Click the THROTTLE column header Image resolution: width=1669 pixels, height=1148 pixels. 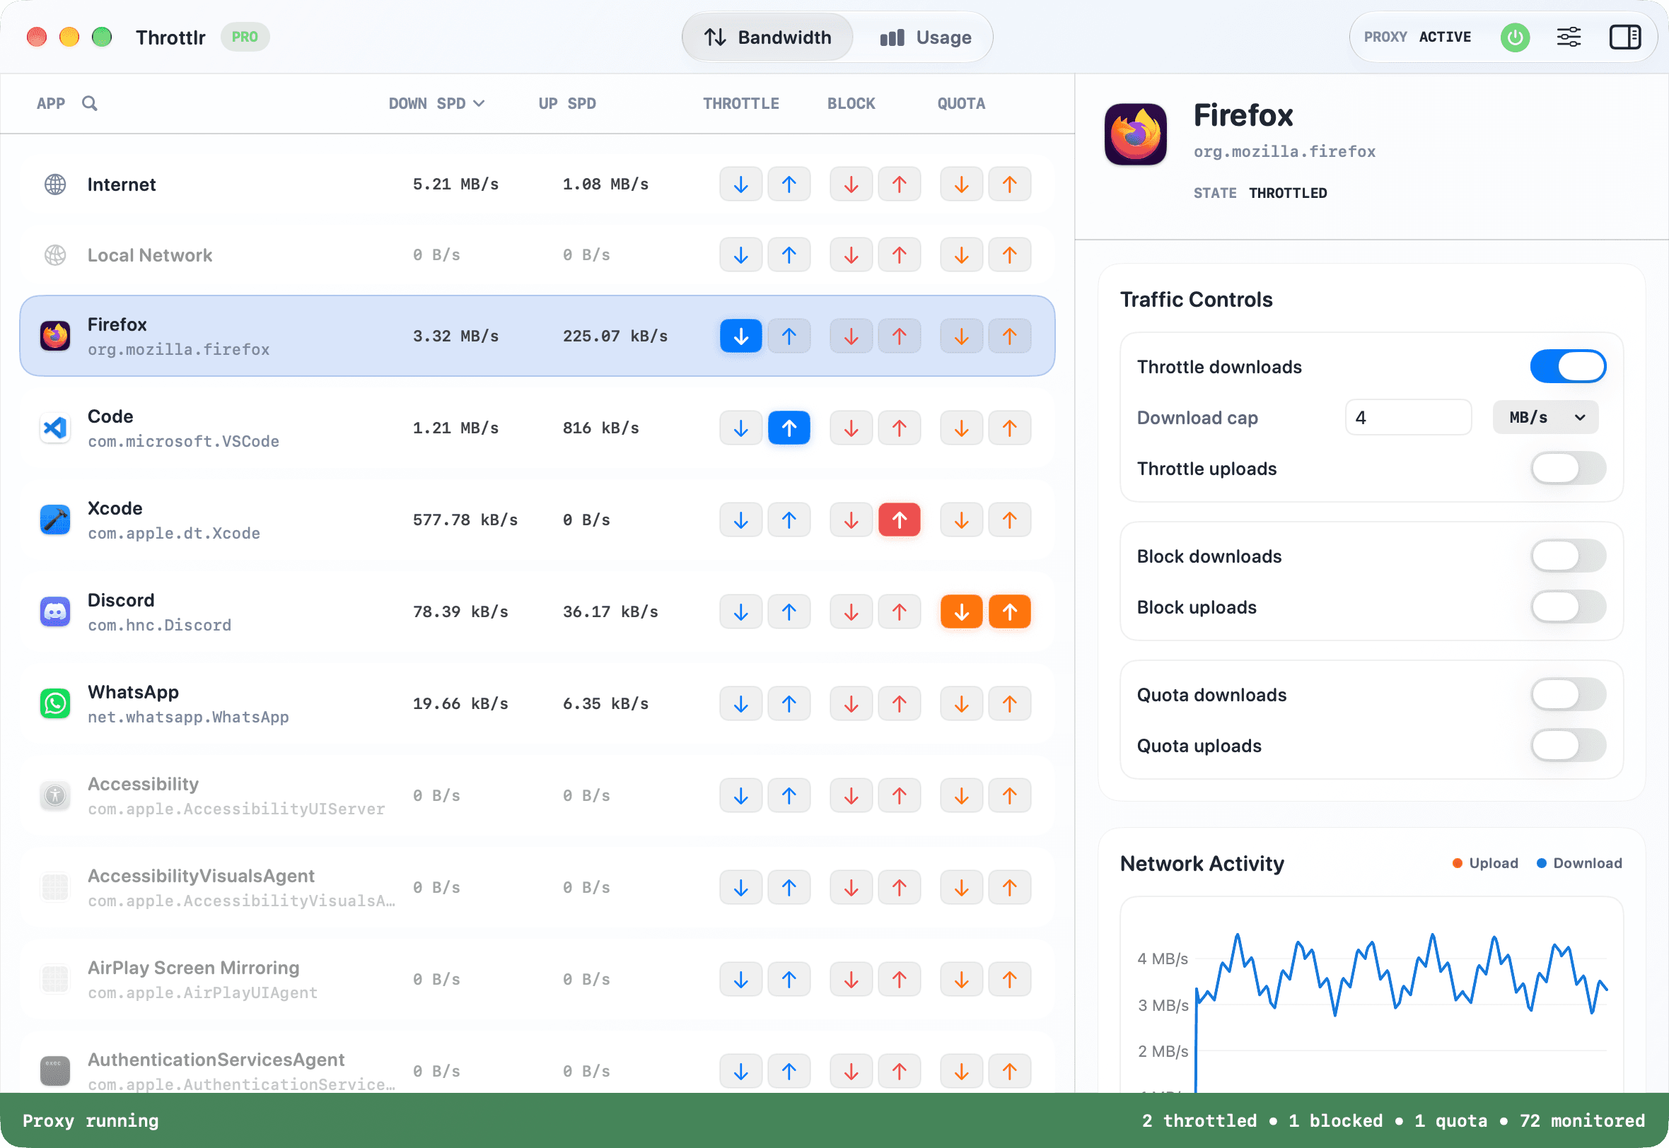740,104
